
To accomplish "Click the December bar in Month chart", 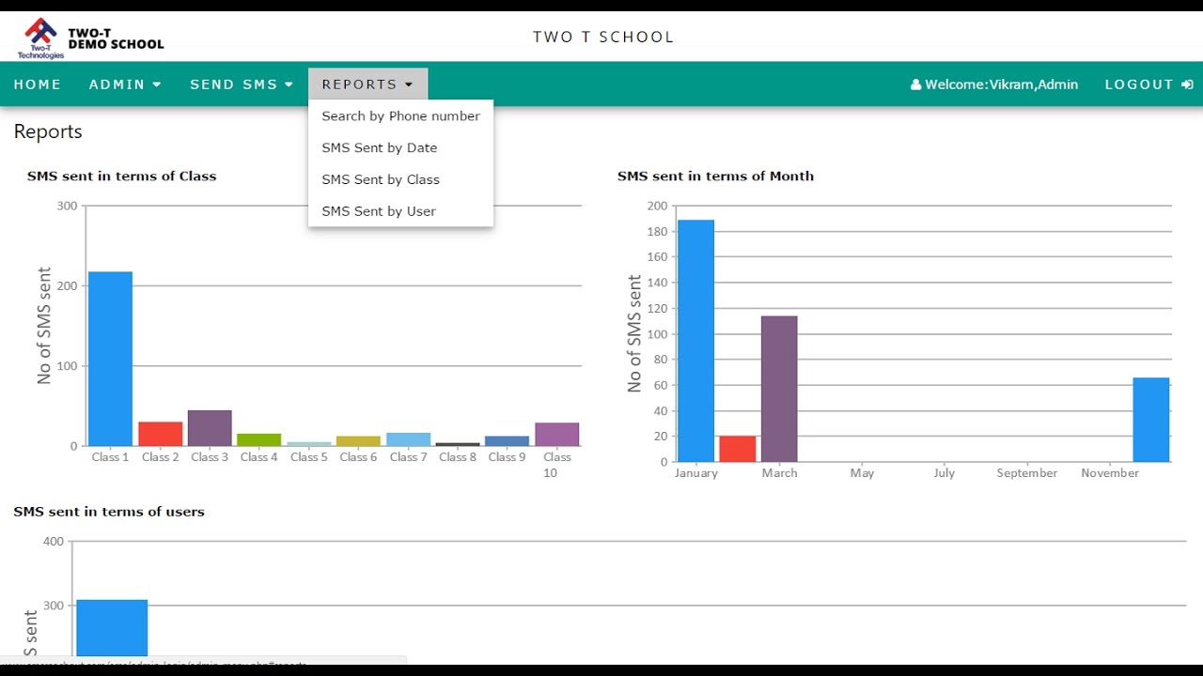I will (x=1151, y=420).
